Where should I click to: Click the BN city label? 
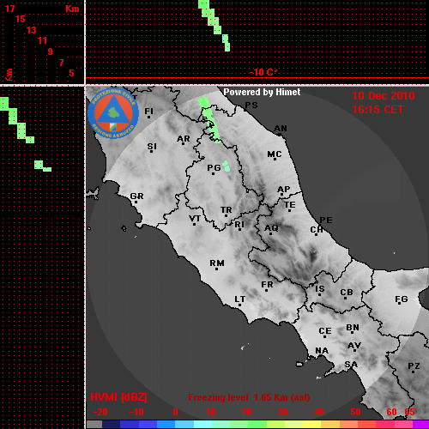tap(353, 328)
